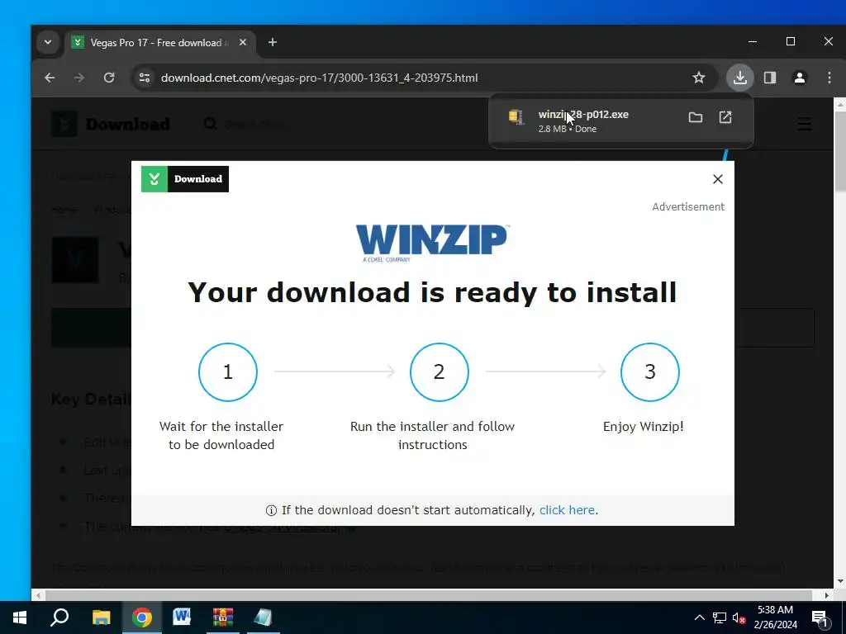Switch to Chrome in the taskbar
846x634 pixels.
click(142, 617)
